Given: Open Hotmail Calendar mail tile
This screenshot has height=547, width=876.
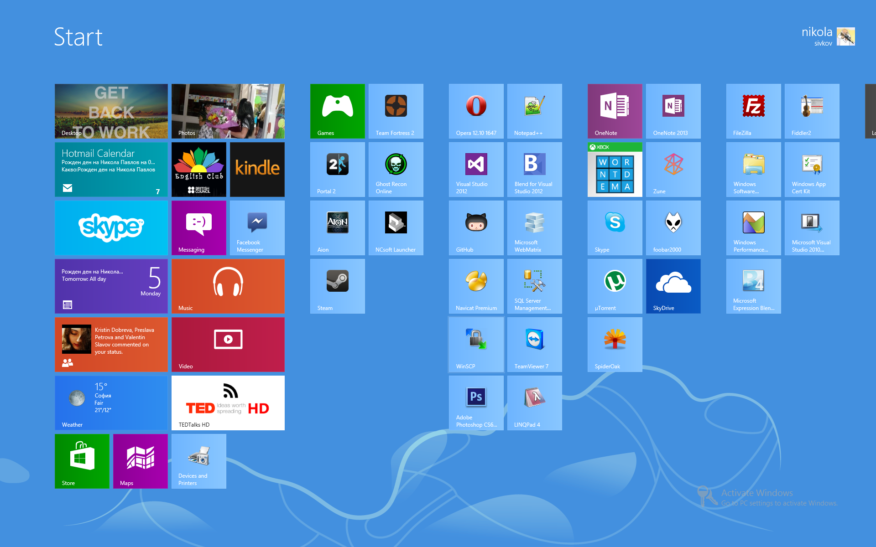Looking at the screenshot, I should 111,170.
